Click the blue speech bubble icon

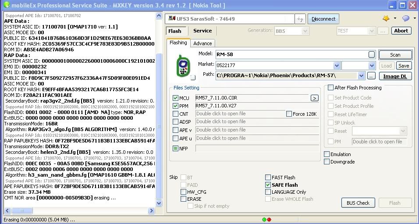[x=405, y=18]
